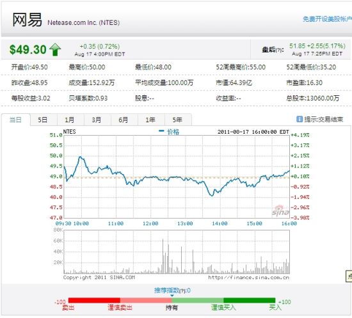352x318 pixels.
Task: Click the dark green 买入 rating segment
Action: pos(250,300)
